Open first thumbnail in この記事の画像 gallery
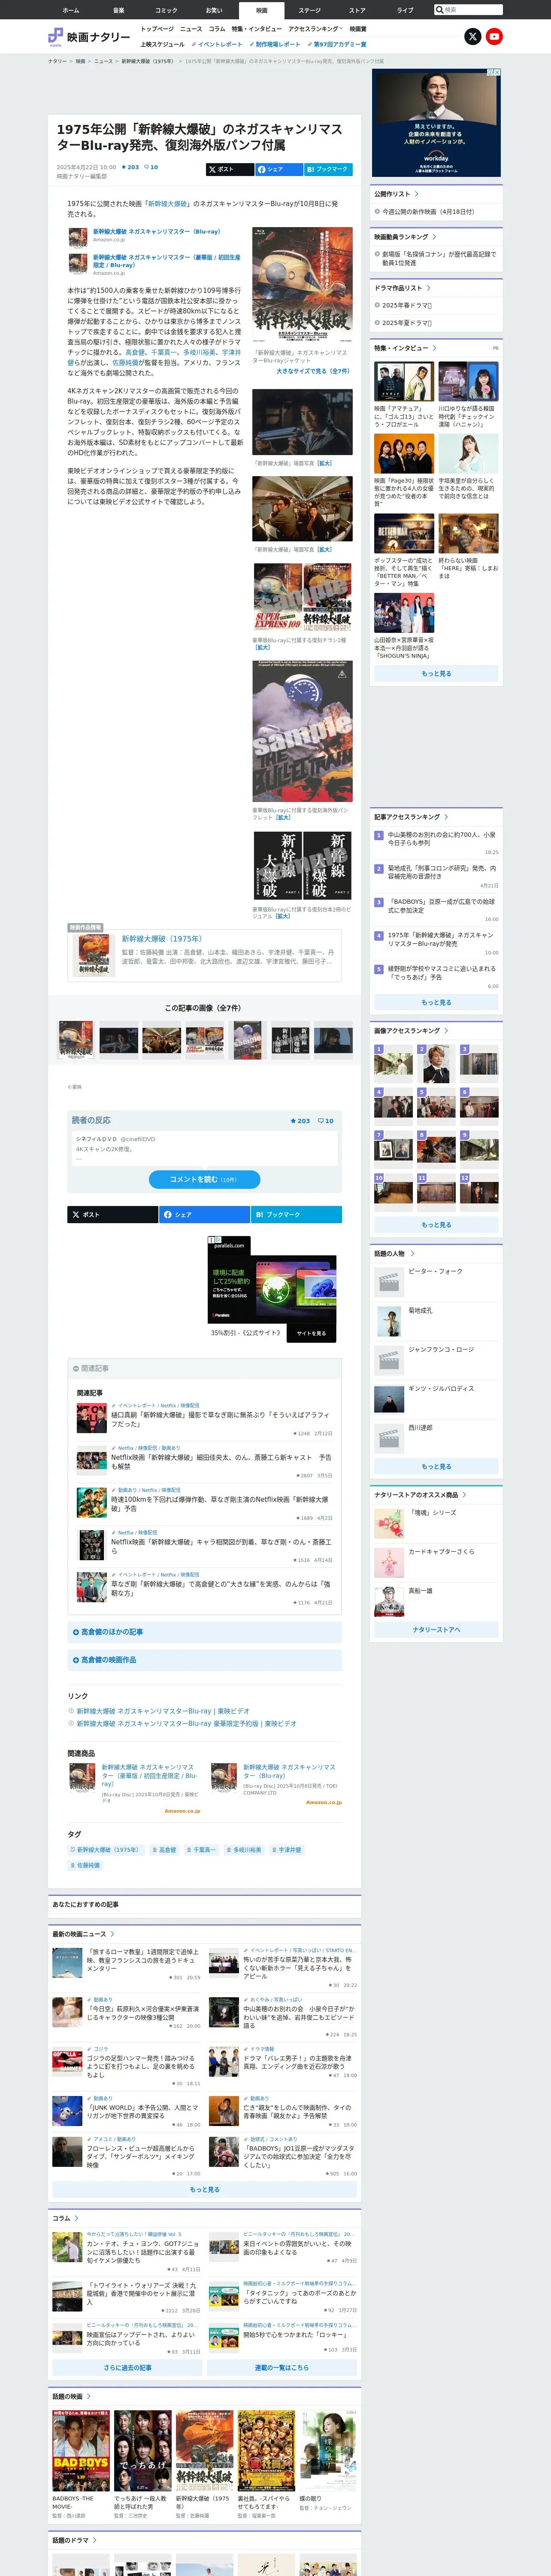The width and height of the screenshot is (551, 2576). 76,1040
